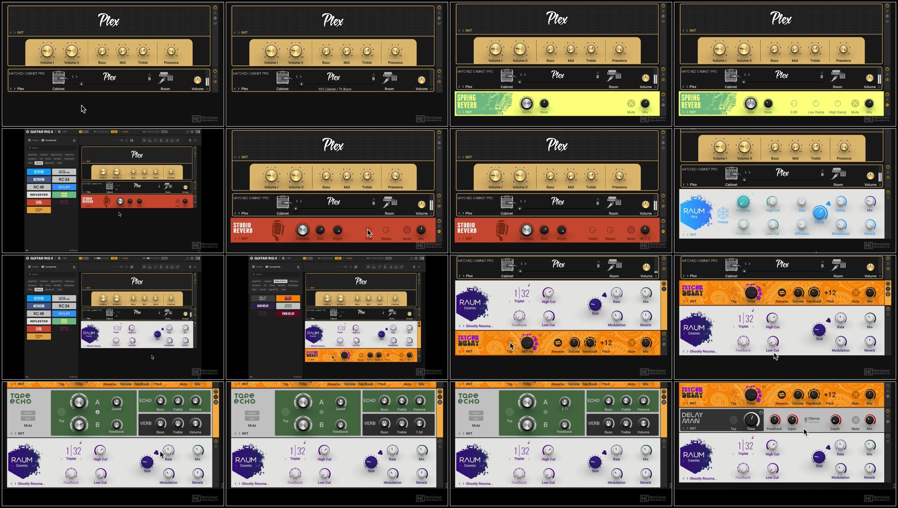The width and height of the screenshot is (898, 508).
Task: Click the Delay Man Time knob
Action: (751, 420)
